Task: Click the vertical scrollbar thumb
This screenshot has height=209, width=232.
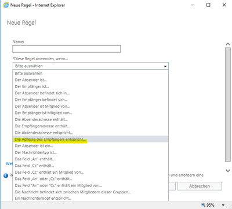Action: (228, 105)
